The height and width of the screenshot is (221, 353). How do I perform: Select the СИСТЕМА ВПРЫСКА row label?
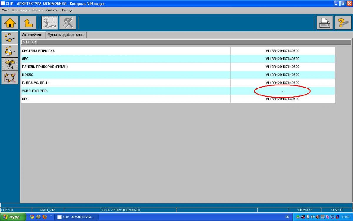[38, 51]
